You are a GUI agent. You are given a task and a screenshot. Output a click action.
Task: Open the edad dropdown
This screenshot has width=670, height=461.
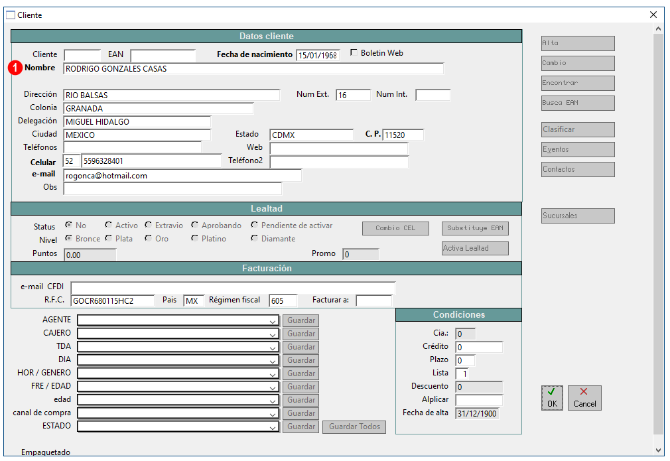pyautogui.click(x=178, y=400)
